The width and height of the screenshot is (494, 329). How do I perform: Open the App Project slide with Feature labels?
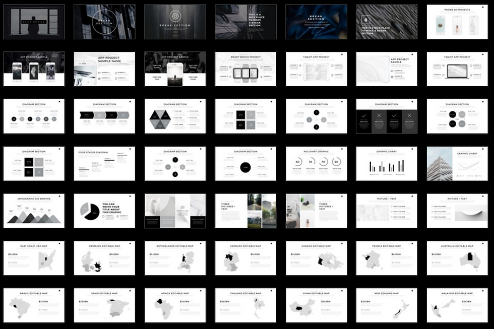175,69
